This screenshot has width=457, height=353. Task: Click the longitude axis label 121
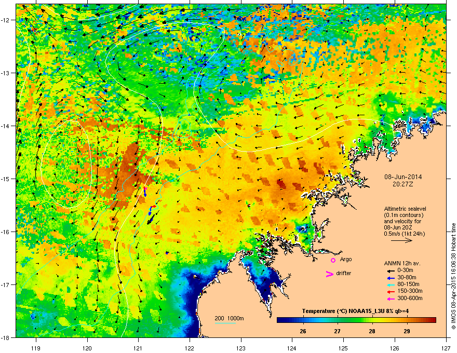point(138,348)
